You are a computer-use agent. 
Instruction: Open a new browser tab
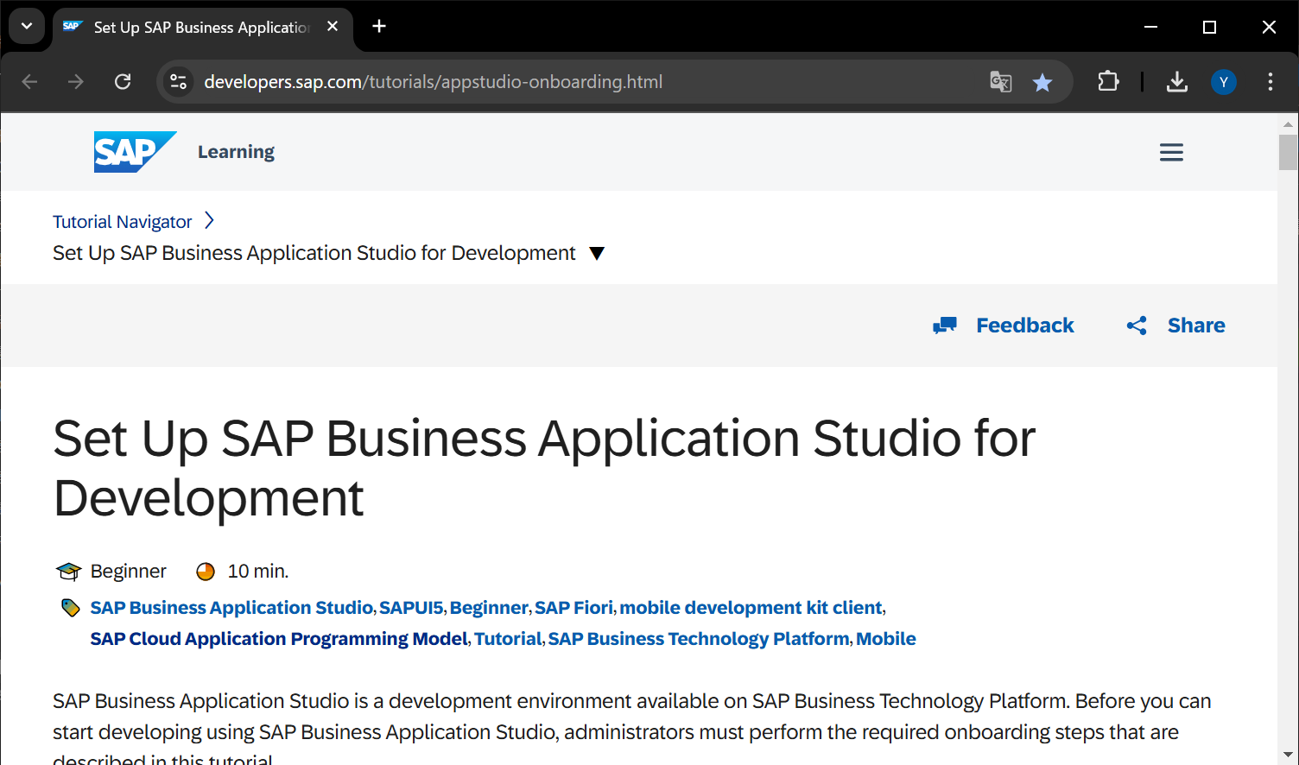click(379, 27)
